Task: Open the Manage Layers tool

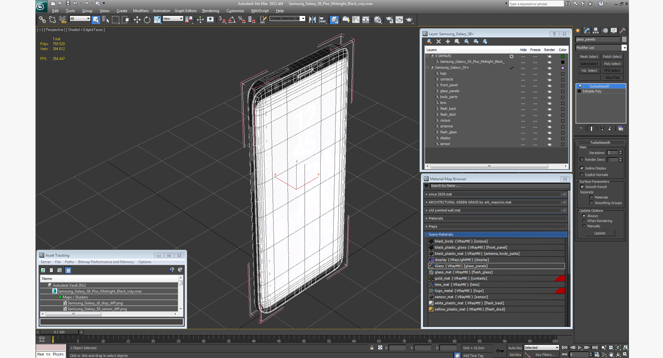Action: click(334, 20)
